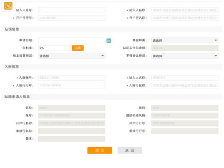Click the 试算 trial calculation button
Screen dimensions: 224x168
click(x=77, y=48)
